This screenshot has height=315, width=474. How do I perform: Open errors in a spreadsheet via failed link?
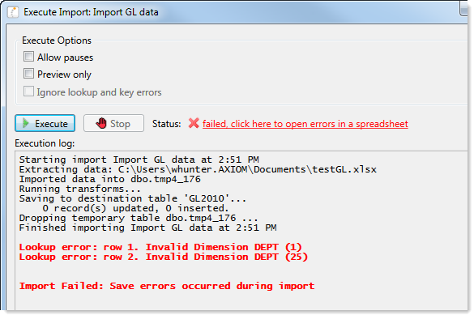tap(305, 124)
